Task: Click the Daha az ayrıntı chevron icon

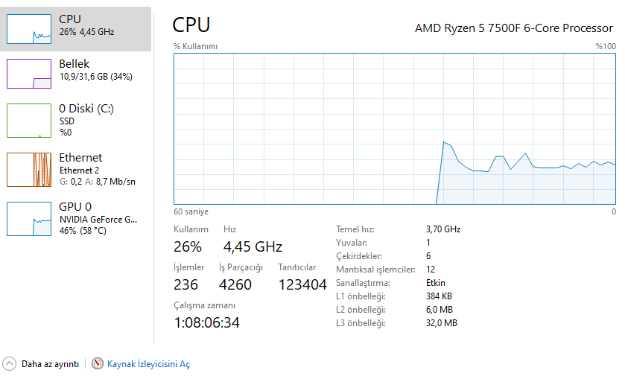Action: click(x=10, y=364)
